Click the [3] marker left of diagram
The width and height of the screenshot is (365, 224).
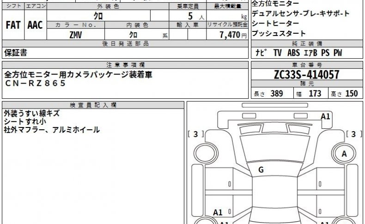[x=196, y=134]
